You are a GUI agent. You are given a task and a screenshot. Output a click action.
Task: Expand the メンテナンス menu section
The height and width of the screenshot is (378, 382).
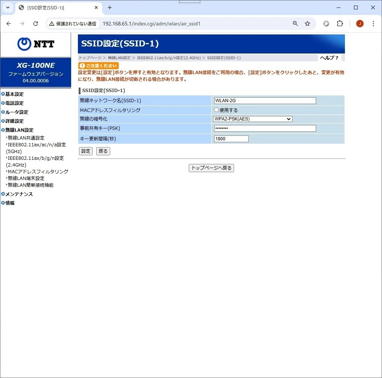tap(19, 194)
